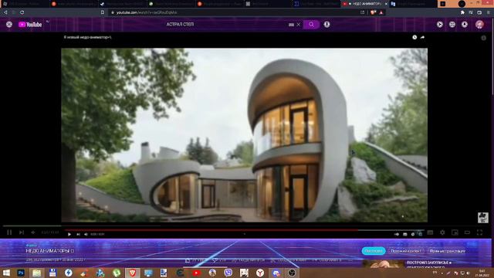Seek on the embedded video's red progress bar
This screenshot has width=494, height=278.
245,230
